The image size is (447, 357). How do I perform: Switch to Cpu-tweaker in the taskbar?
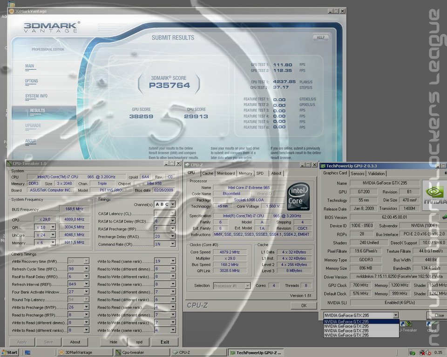tap(142, 352)
